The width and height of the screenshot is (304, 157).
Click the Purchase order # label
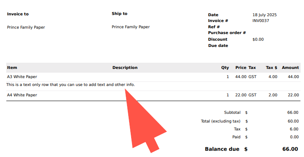coord(227,33)
